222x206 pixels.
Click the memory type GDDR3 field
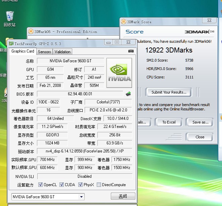(x=52, y=135)
